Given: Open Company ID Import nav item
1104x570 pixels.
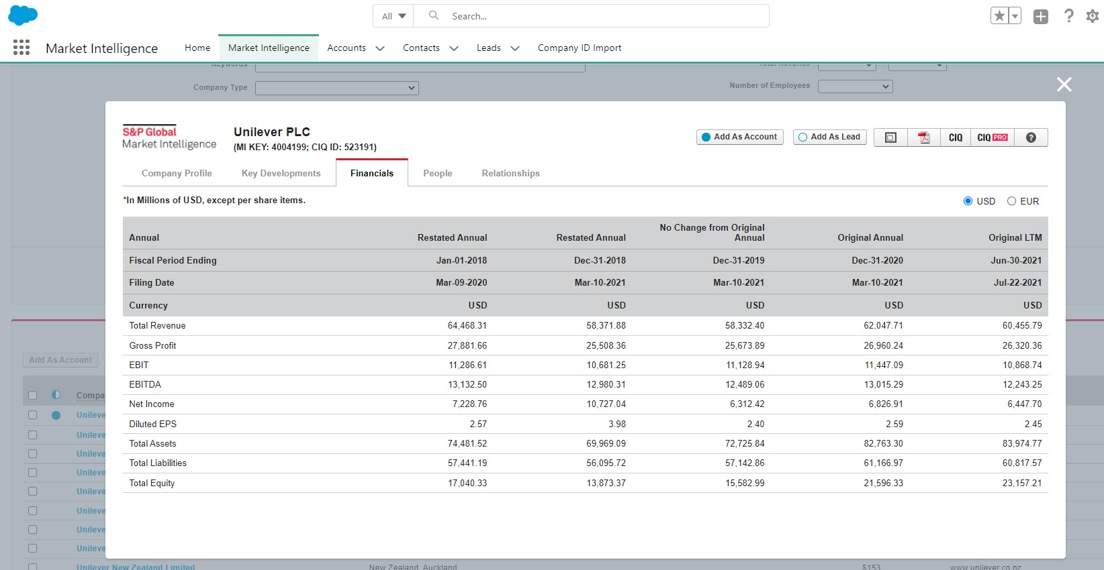Looking at the screenshot, I should [580, 48].
